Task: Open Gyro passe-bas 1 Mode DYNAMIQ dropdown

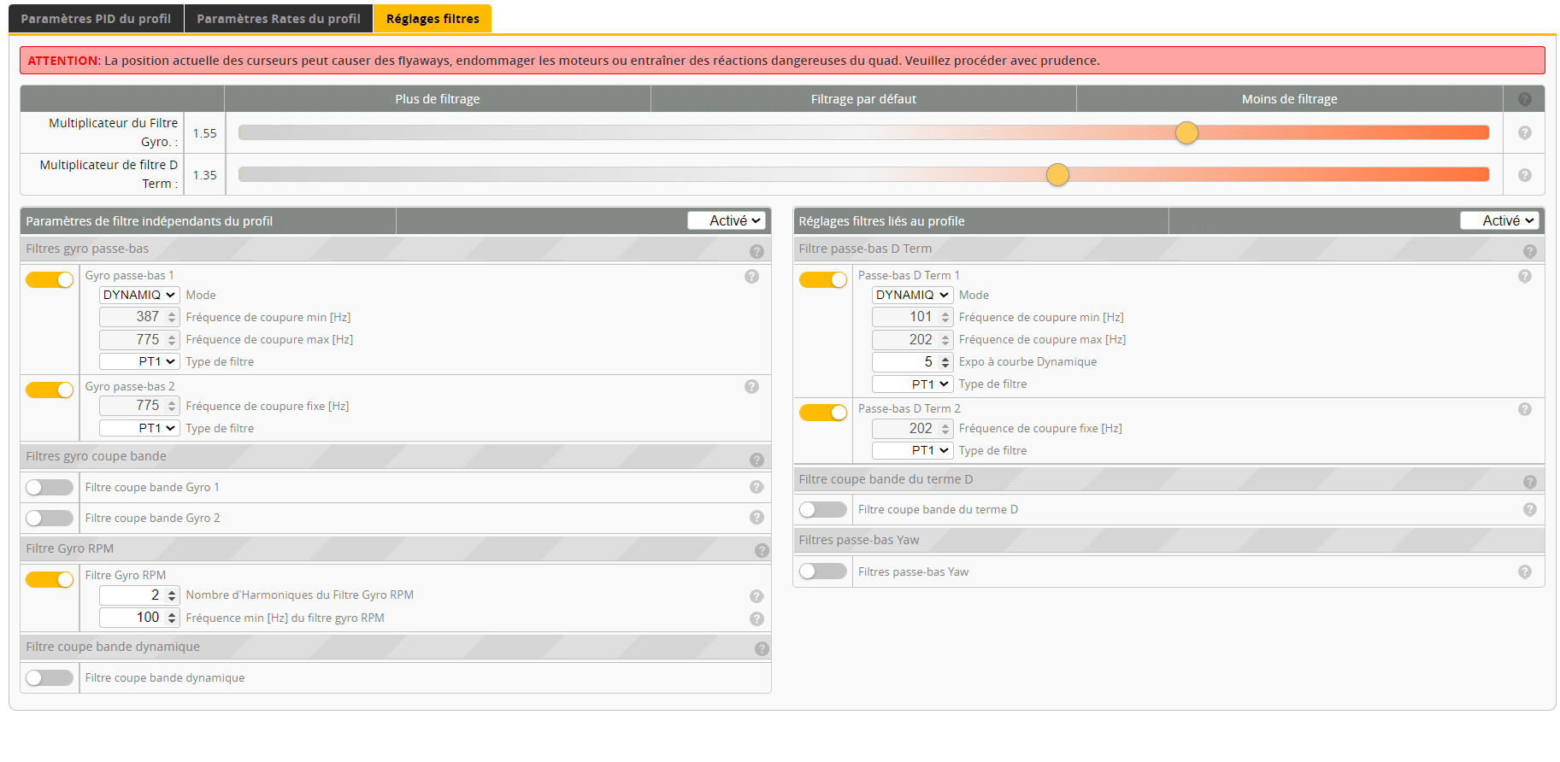Action: point(139,295)
